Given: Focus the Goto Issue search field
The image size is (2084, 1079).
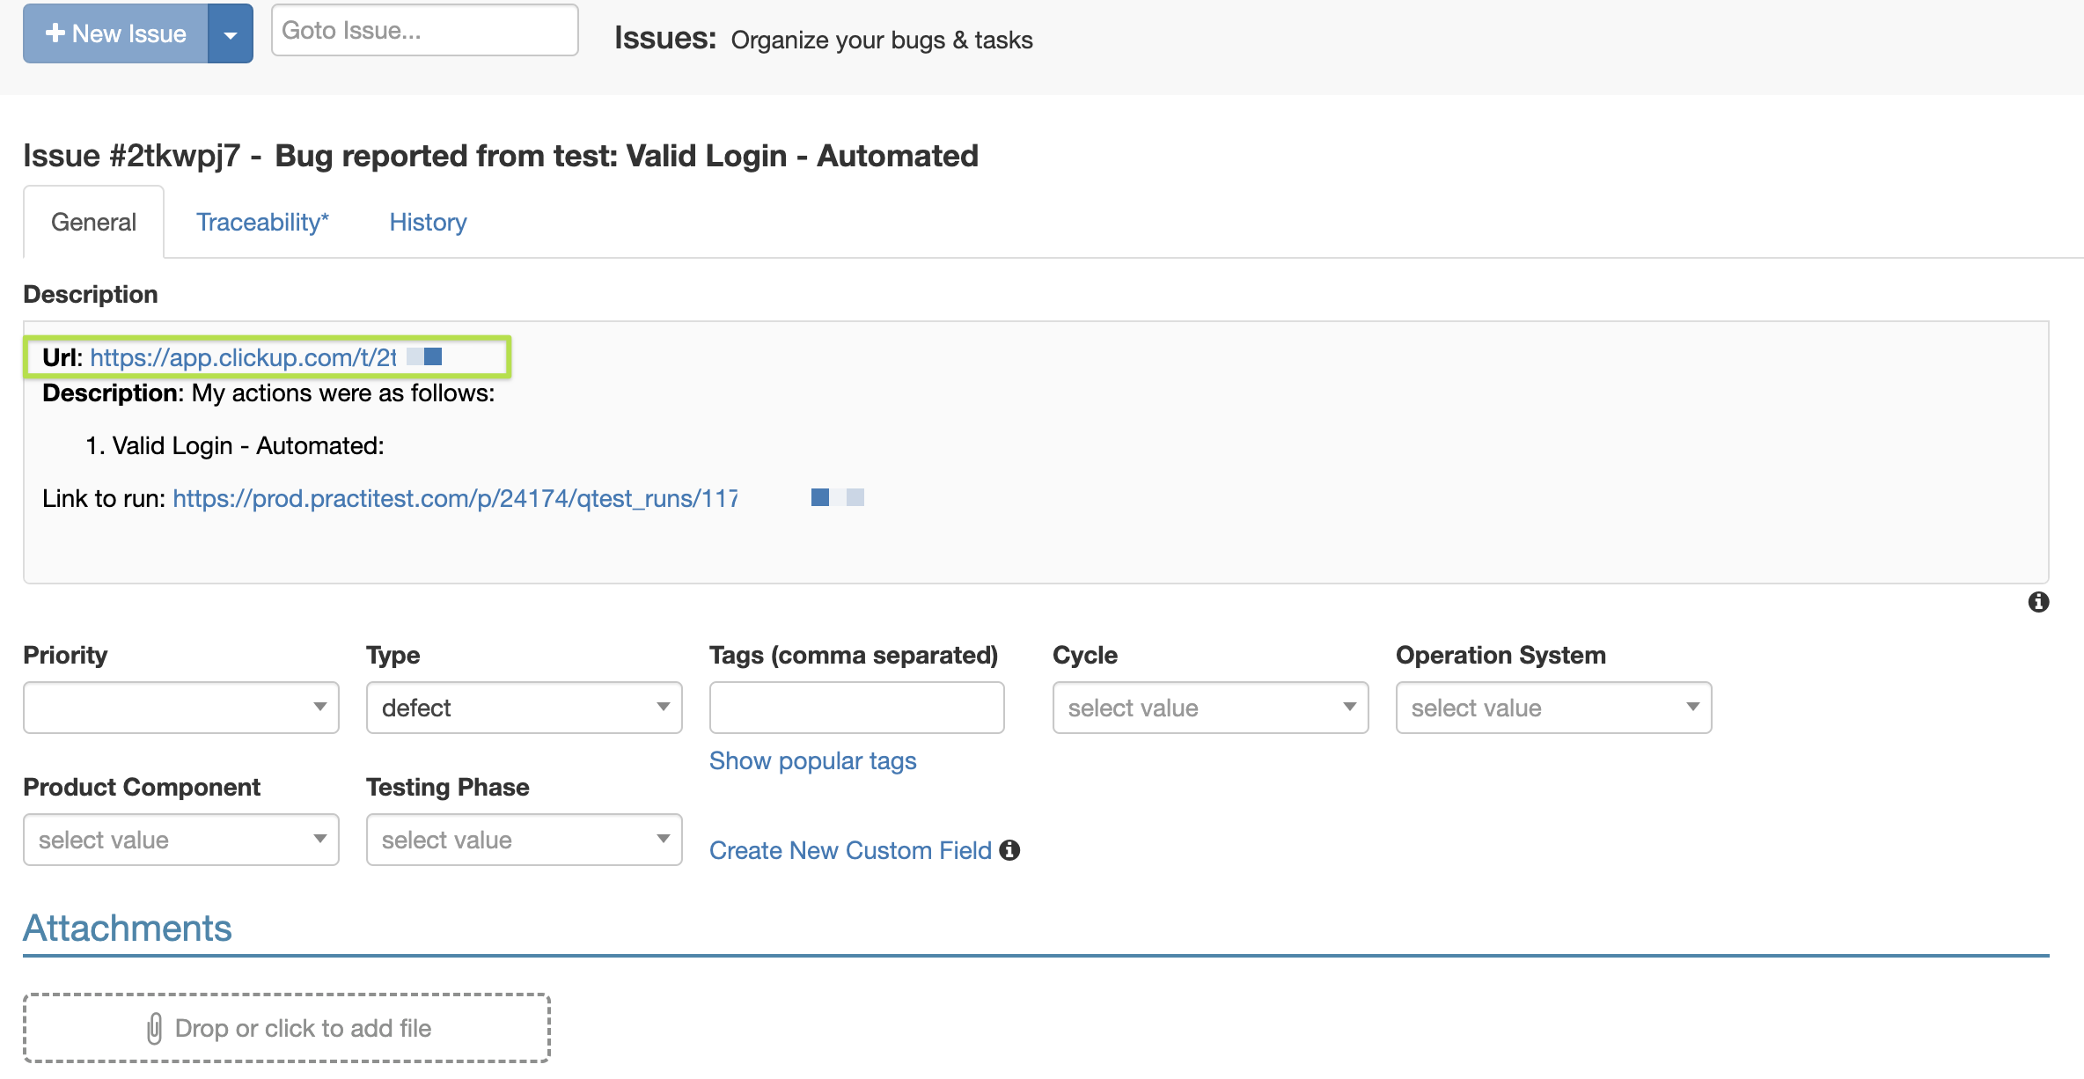Looking at the screenshot, I should click(x=424, y=31).
